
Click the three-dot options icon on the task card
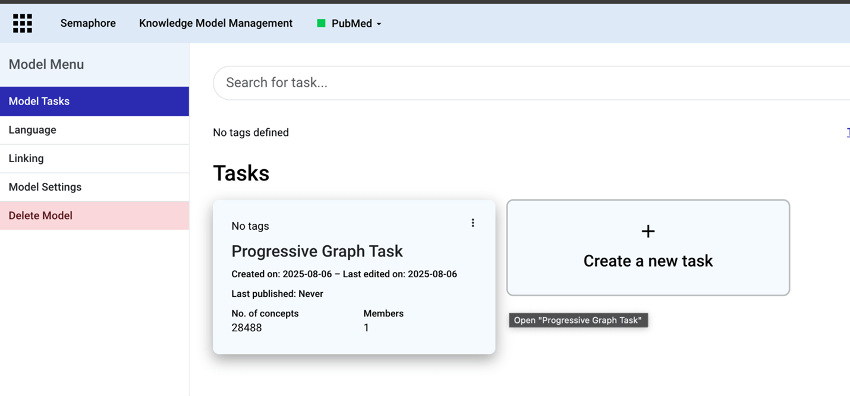click(x=473, y=222)
